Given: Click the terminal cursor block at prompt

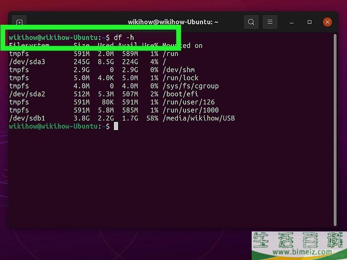Looking at the screenshot, I should (x=116, y=126).
